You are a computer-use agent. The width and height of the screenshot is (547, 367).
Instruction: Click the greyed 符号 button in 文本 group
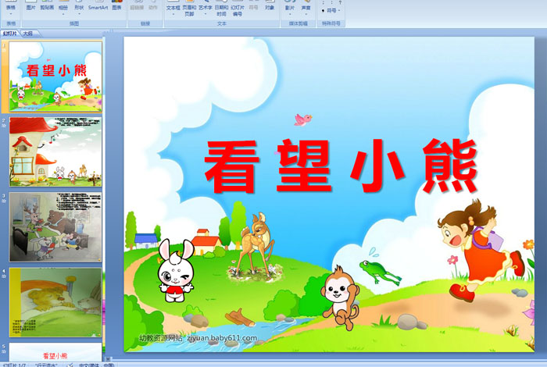coord(254,5)
